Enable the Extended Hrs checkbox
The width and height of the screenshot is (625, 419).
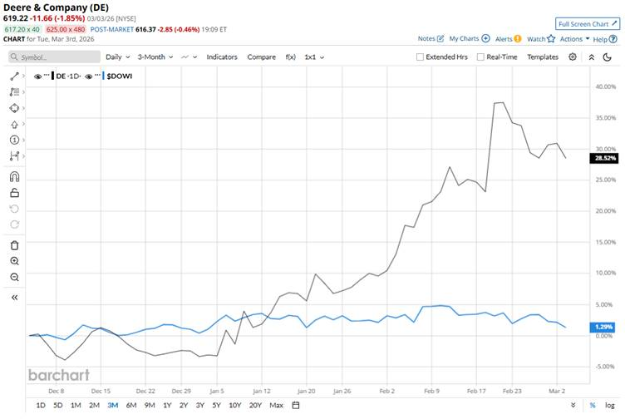[421, 57]
